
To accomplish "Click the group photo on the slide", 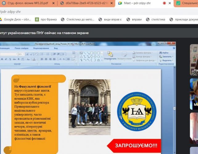I will coord(89,107).
